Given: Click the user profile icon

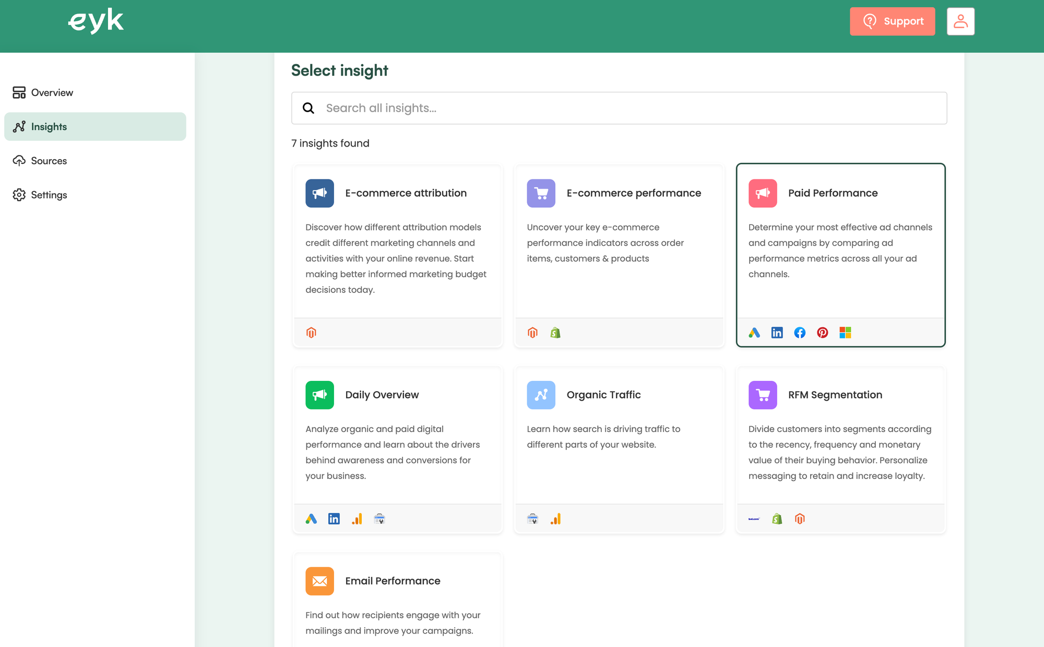Looking at the screenshot, I should click(960, 21).
